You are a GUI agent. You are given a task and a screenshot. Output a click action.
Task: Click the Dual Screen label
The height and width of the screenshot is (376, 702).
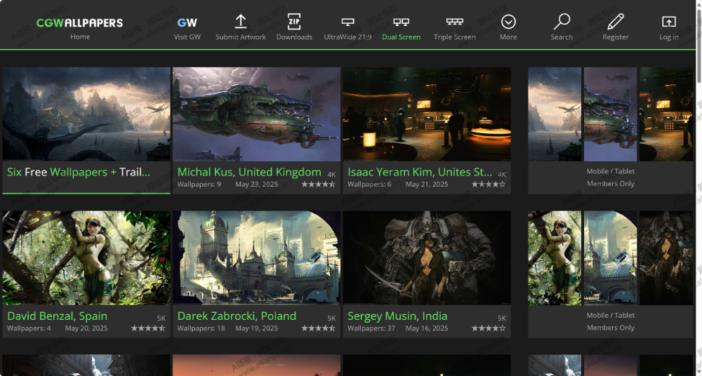pyautogui.click(x=401, y=37)
